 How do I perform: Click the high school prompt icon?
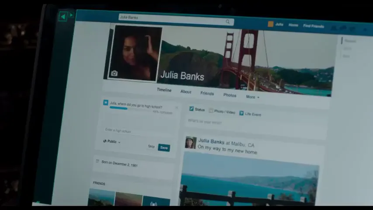(x=106, y=102)
